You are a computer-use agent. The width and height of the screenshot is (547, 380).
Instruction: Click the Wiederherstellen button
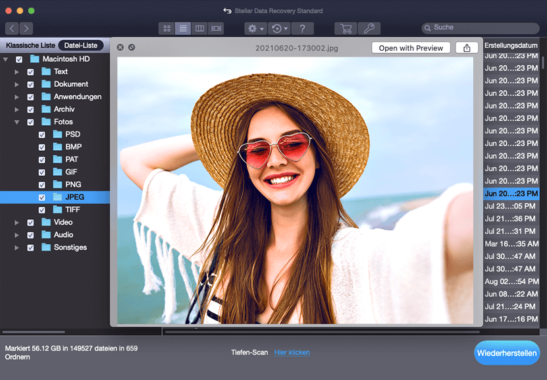507,353
